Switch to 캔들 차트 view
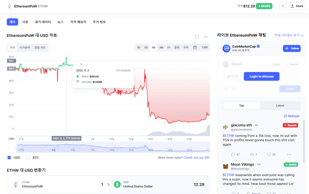309x194 pixels. pos(40,47)
